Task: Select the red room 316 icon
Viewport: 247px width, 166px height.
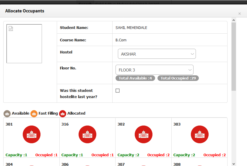Action: click(x=87, y=134)
